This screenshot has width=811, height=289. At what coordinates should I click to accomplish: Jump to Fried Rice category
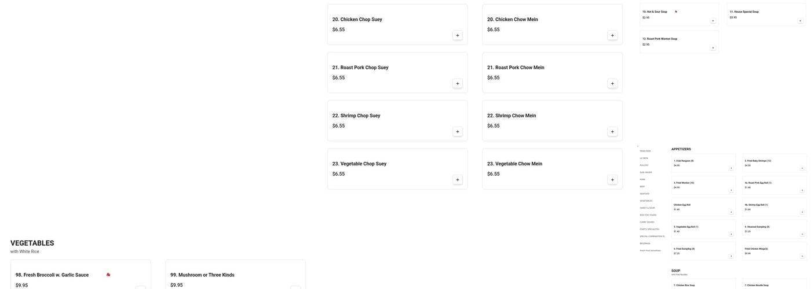(x=645, y=151)
